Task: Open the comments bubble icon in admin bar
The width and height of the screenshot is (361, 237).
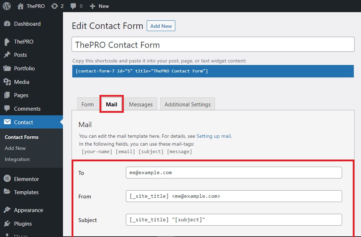Action: point(73,6)
